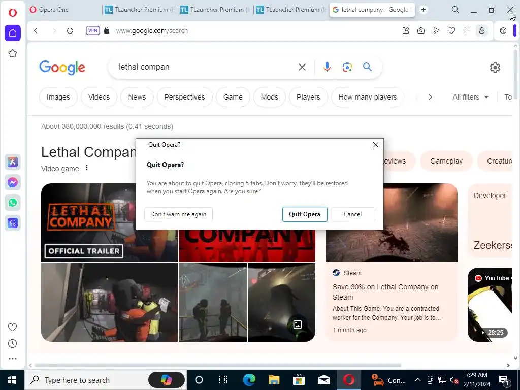Open the Video game more options dots
This screenshot has width=520, height=390.
pos(87,168)
